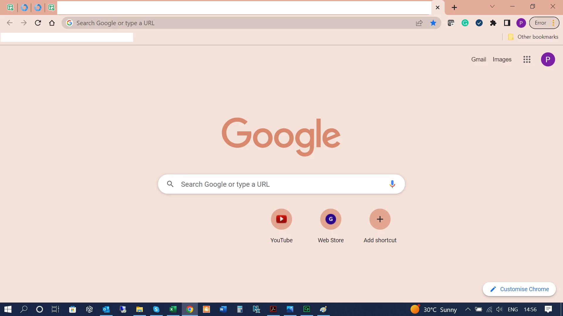Open the Gmail link
Image resolution: width=563 pixels, height=316 pixels.
click(479, 59)
